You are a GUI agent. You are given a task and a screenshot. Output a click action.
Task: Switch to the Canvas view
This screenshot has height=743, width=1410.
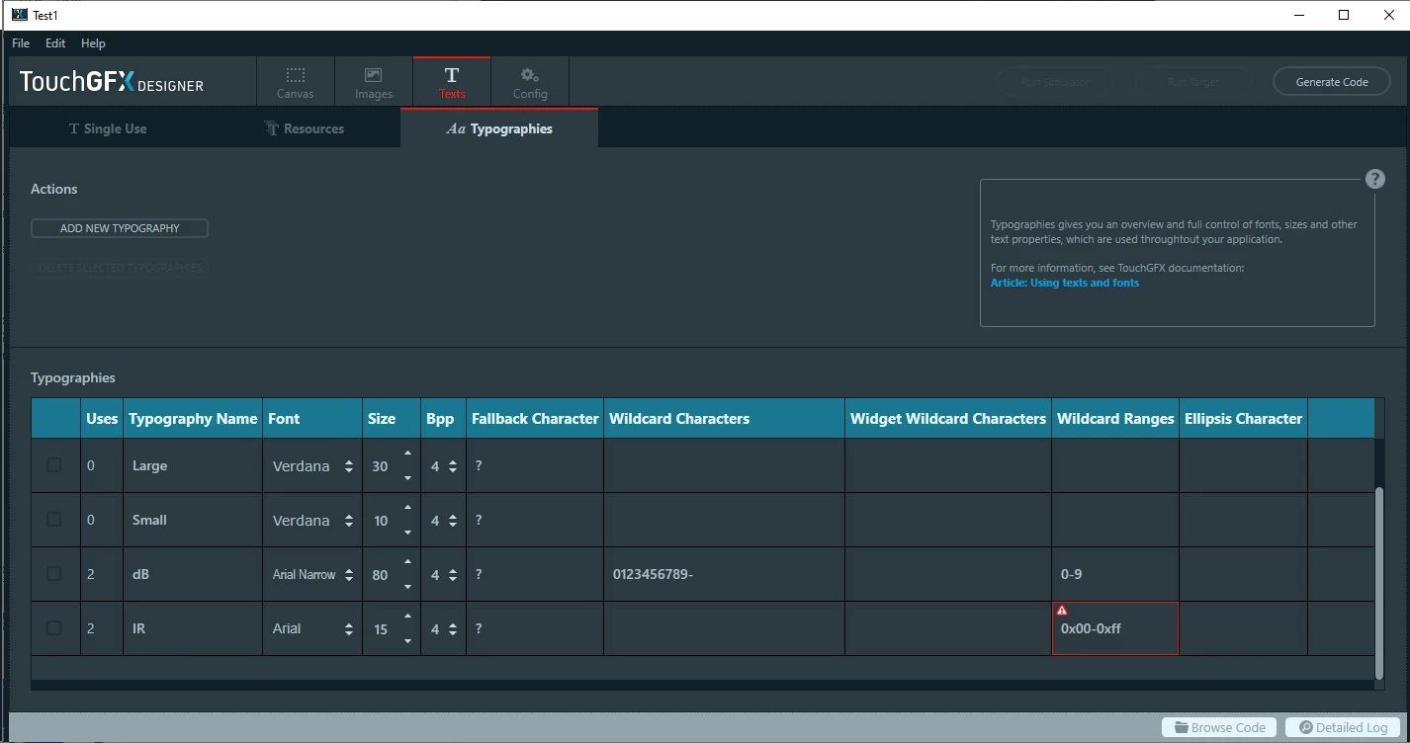tap(295, 82)
